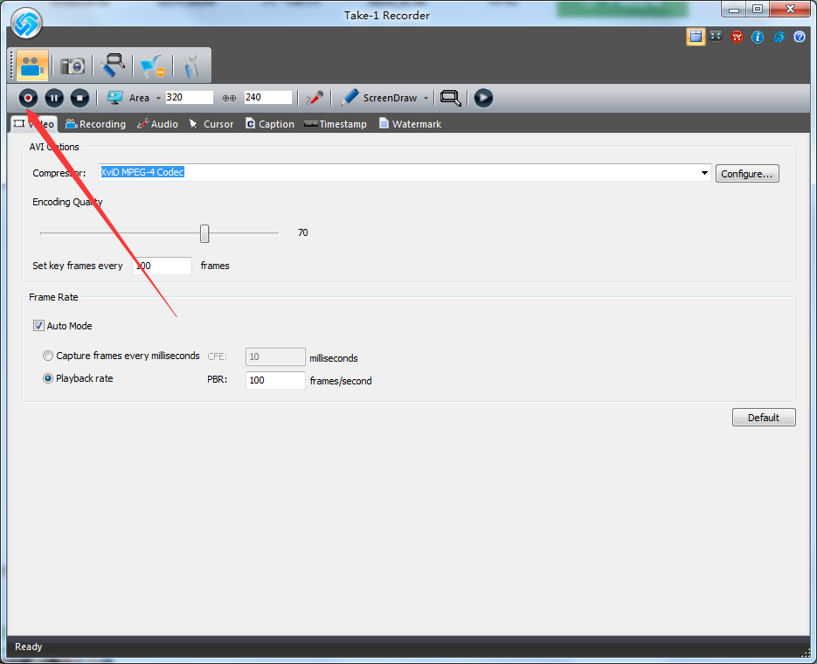
Task: Open the Timestamp tab
Action: point(336,124)
